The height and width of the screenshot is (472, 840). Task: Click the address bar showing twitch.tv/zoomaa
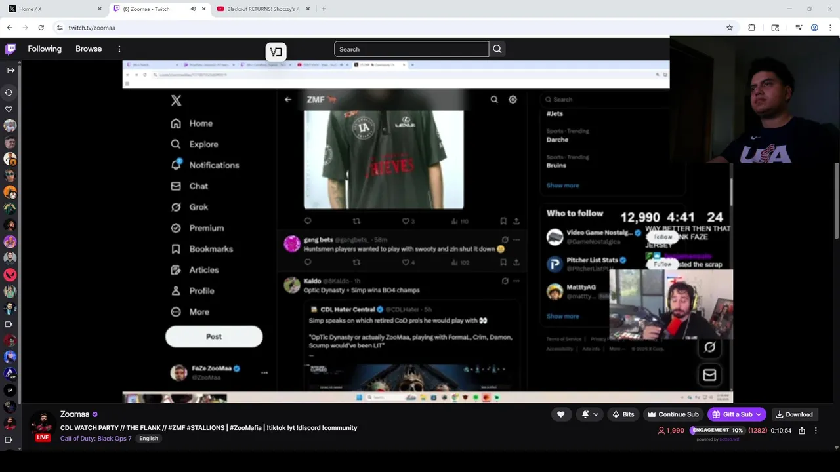coord(394,28)
